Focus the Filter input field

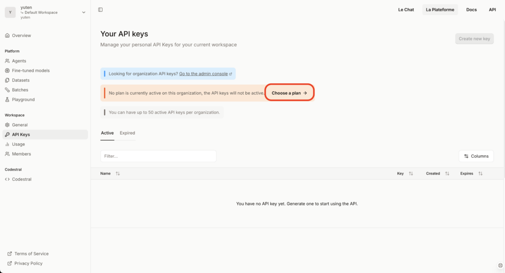pos(158,156)
